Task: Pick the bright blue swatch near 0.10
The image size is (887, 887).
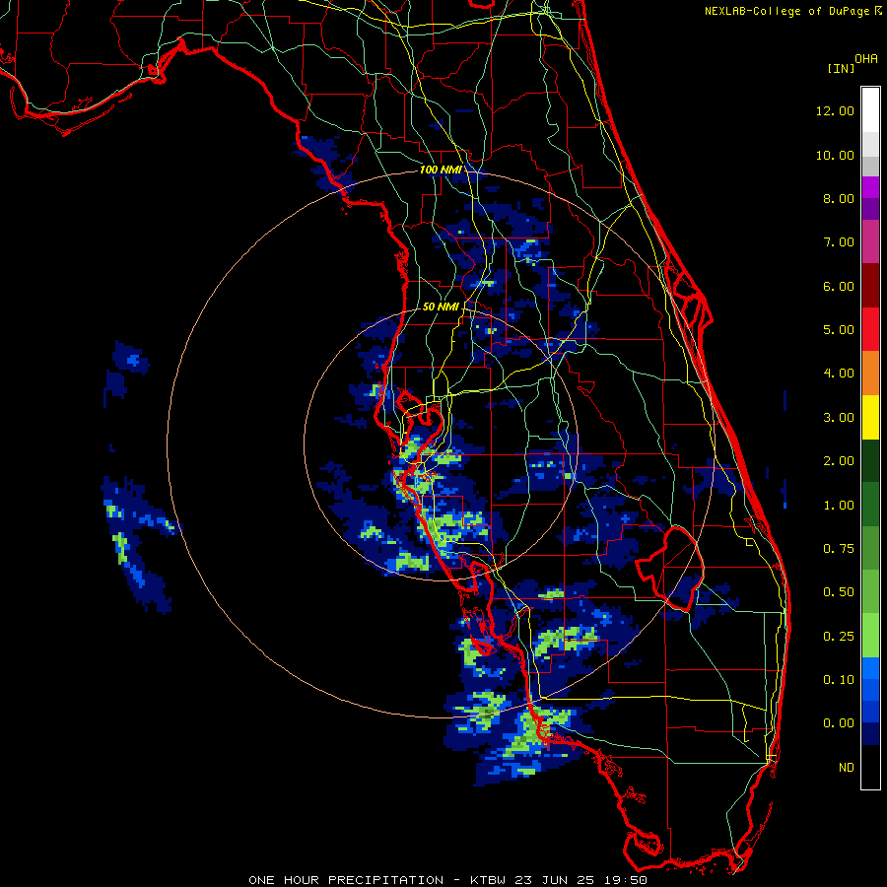Action: coord(870,668)
